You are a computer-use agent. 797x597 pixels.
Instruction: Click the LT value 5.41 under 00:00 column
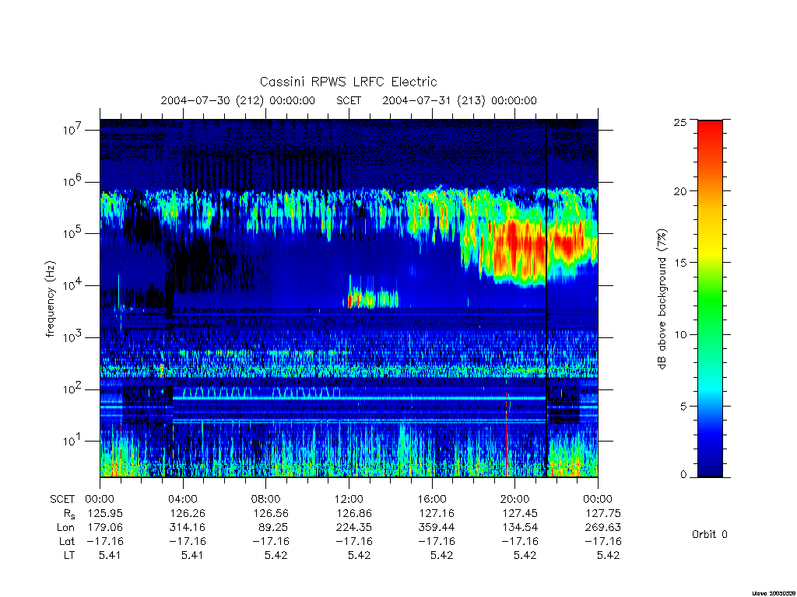(x=110, y=555)
